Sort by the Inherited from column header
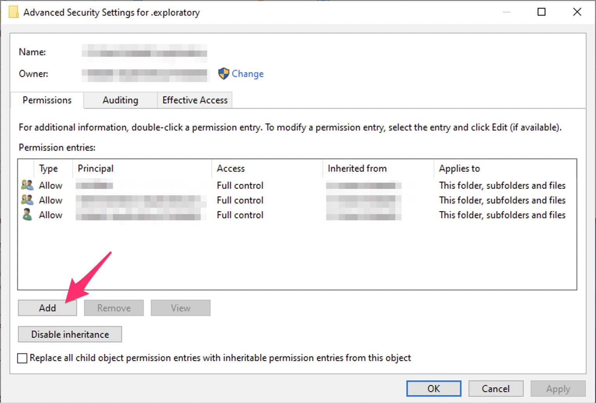 tap(378, 168)
